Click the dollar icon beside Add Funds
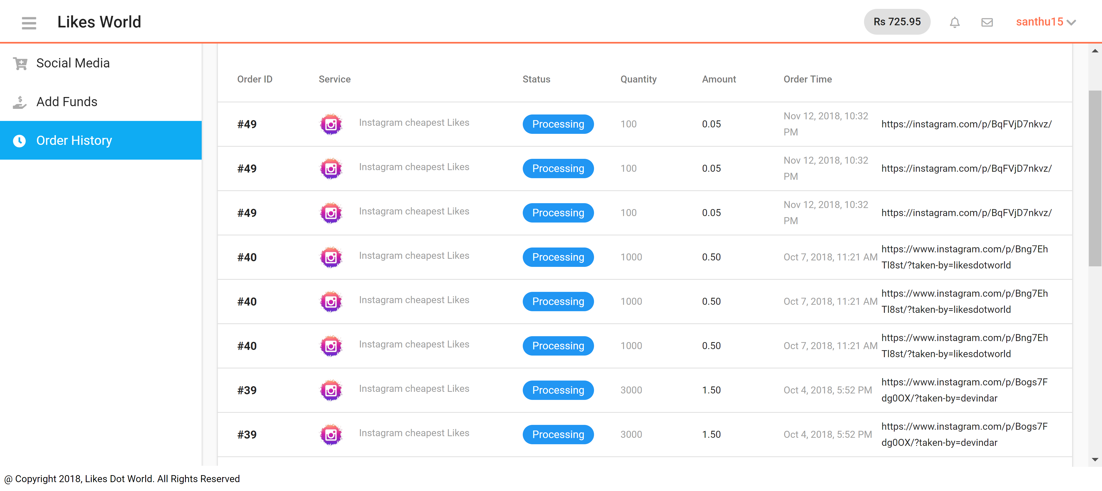 (x=20, y=102)
